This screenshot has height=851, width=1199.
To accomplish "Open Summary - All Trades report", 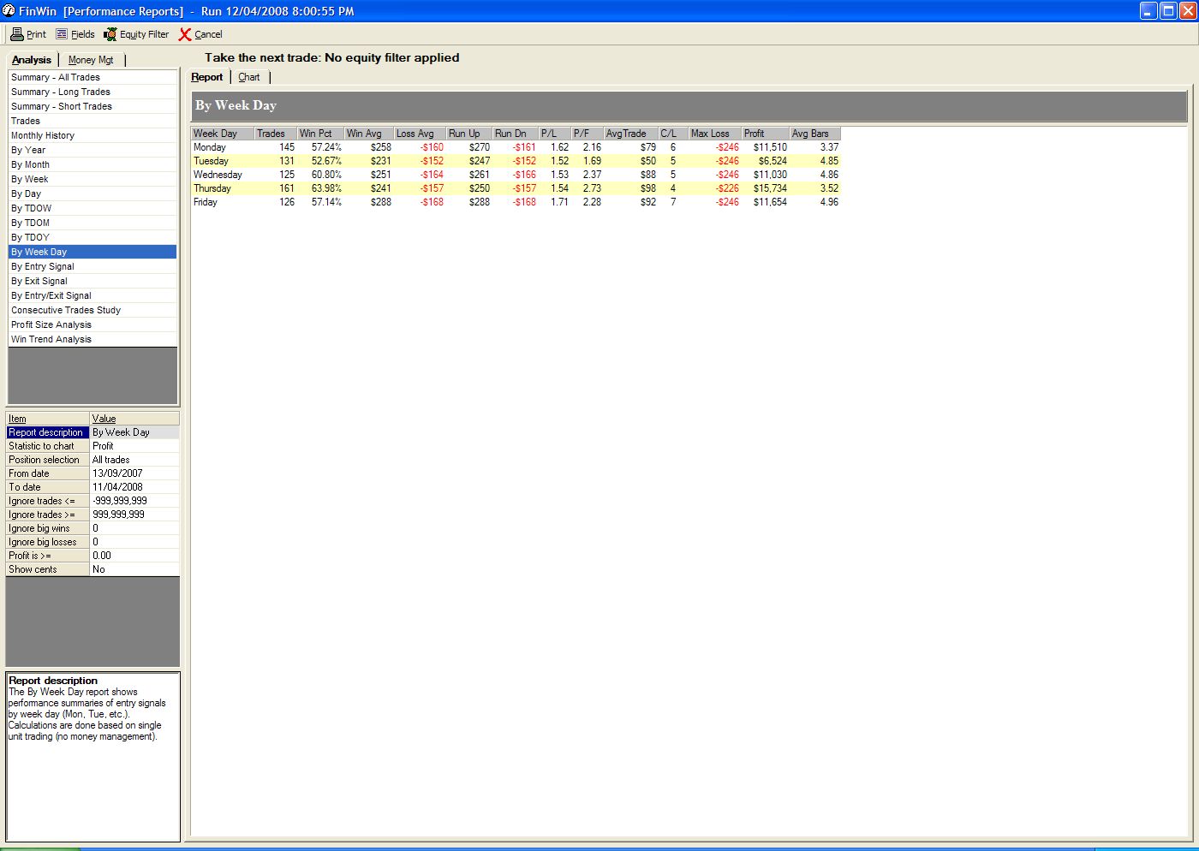I will tap(92, 77).
